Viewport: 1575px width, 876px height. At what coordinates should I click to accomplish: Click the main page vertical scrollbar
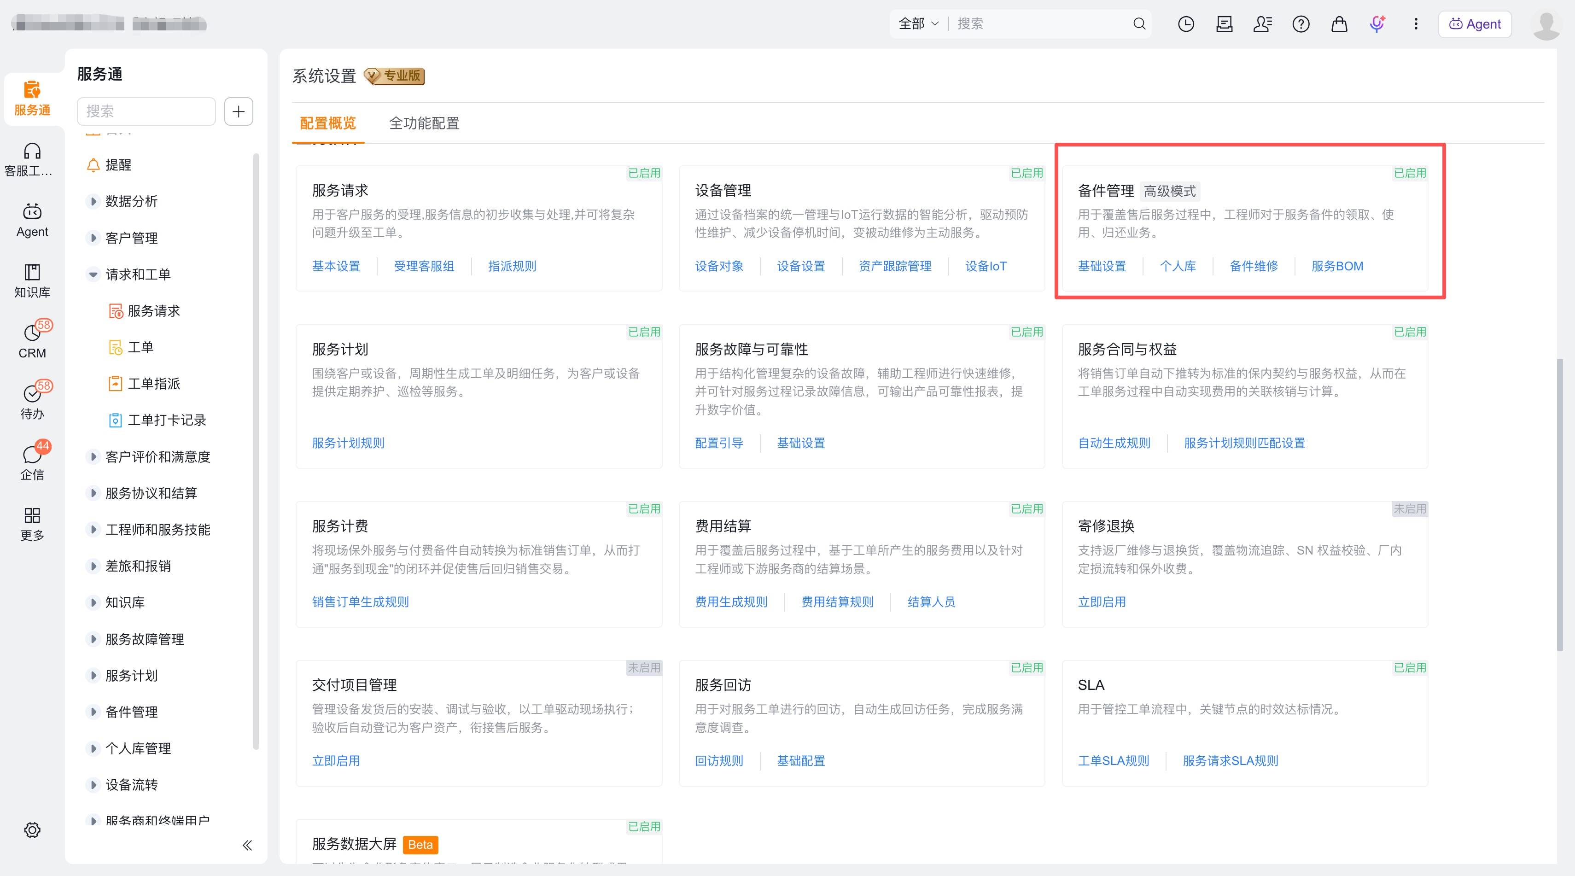[1560, 505]
